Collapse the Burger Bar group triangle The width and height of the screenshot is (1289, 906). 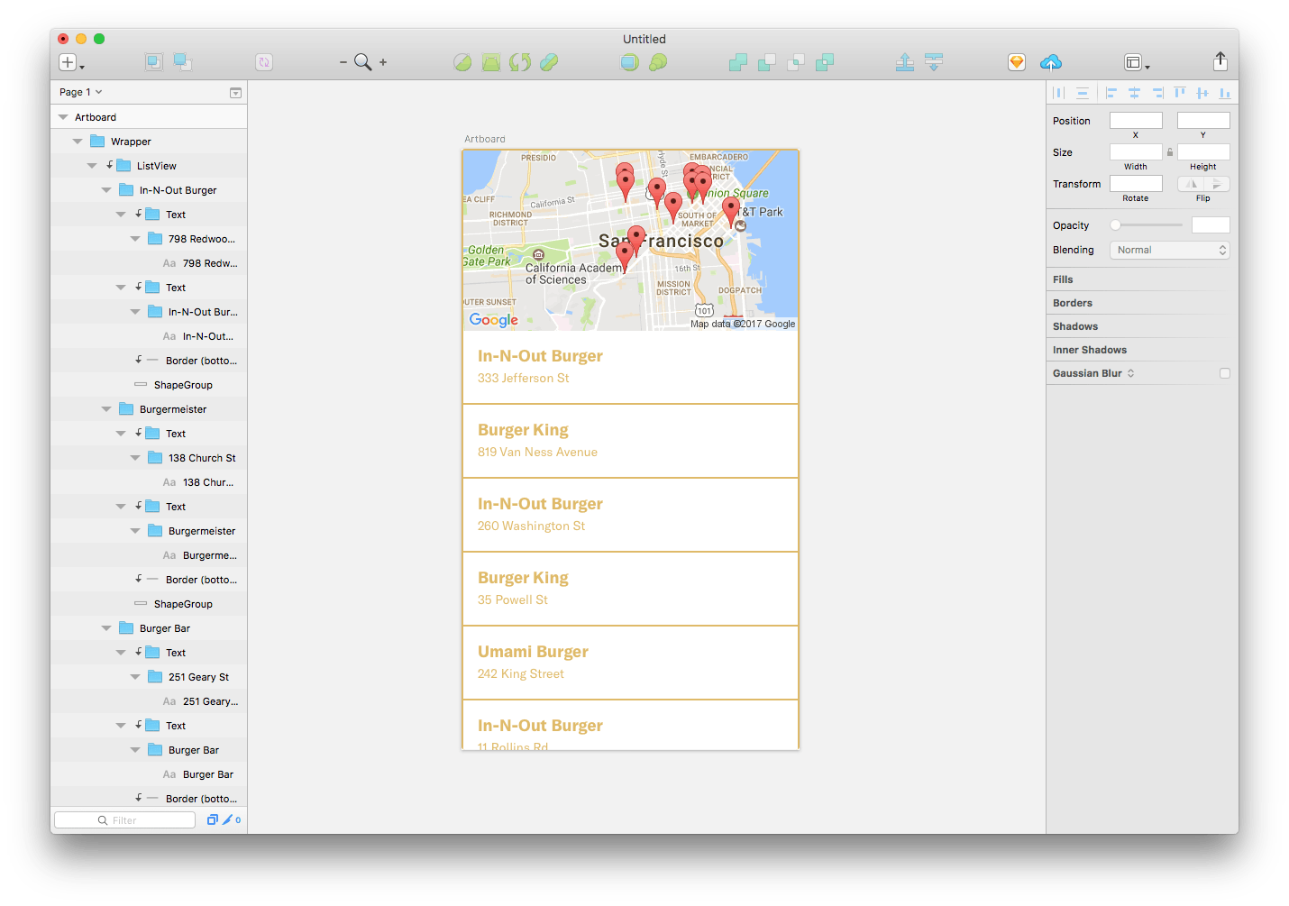(106, 628)
